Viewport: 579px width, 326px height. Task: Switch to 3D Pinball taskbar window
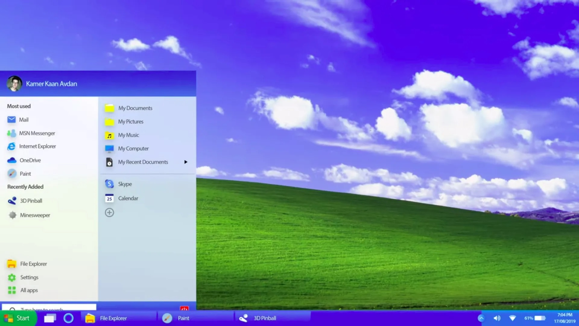[265, 318]
